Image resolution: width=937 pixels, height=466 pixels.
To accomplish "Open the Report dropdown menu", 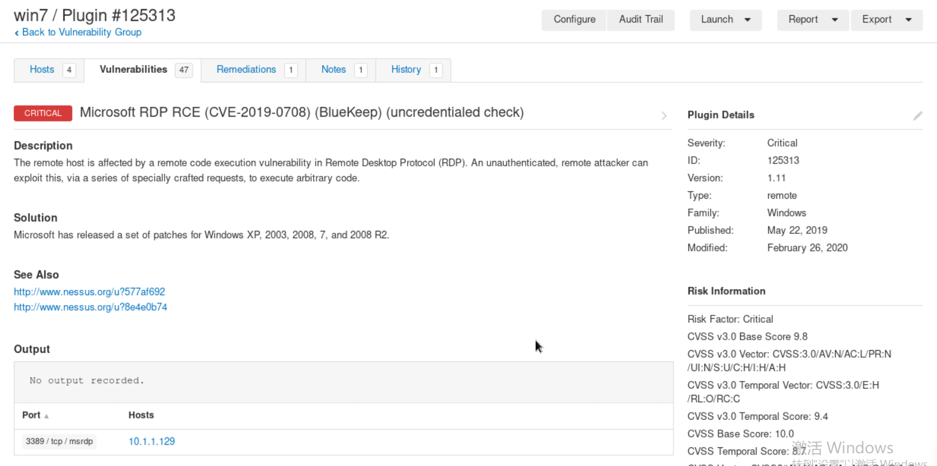I will coord(813,19).
